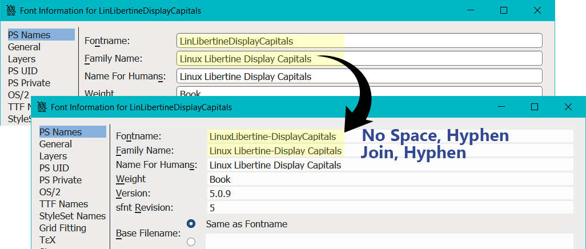Close the front Font Information window
Image resolution: width=586 pixels, height=249 pixels.
[568, 107]
